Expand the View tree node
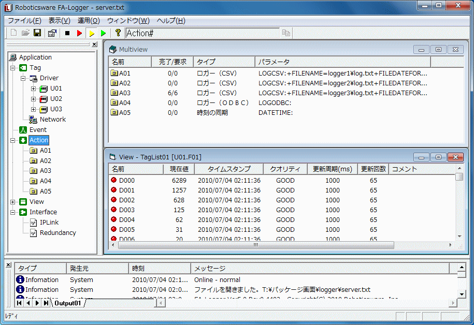The width and height of the screenshot is (474, 325). click(13, 202)
